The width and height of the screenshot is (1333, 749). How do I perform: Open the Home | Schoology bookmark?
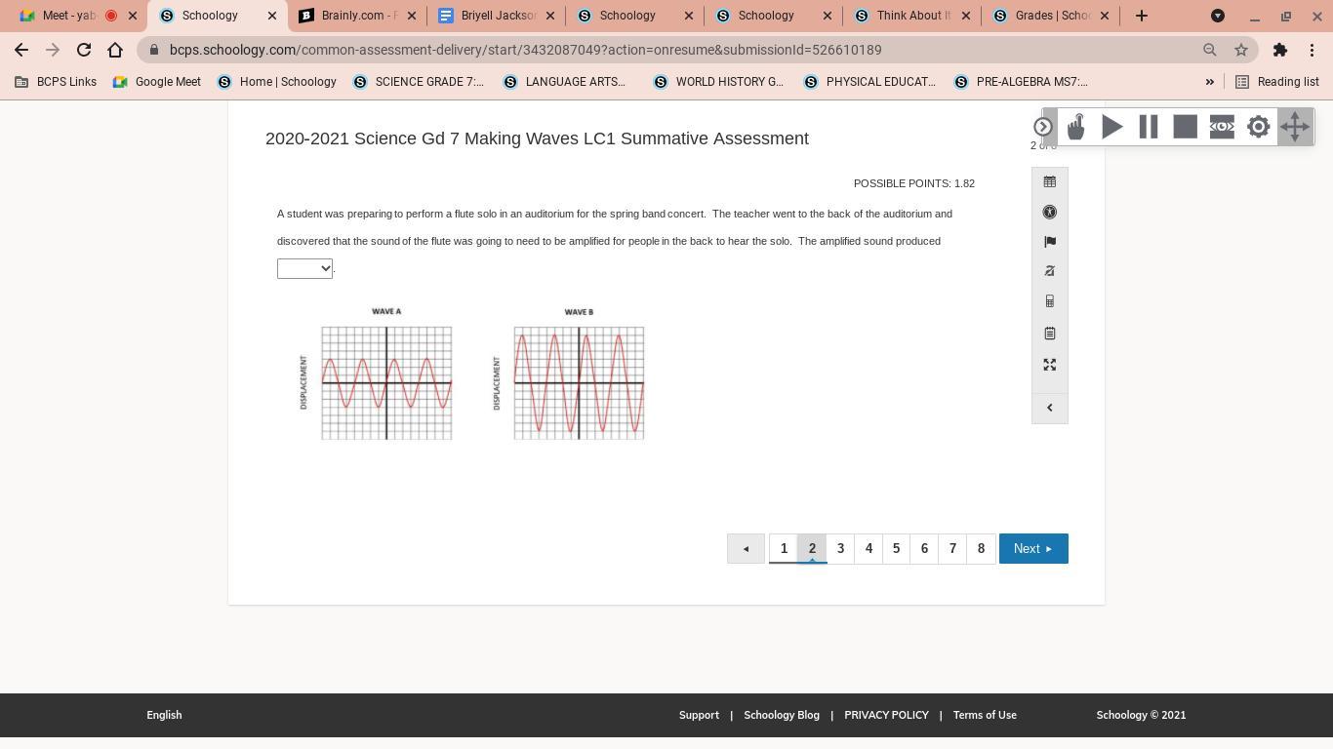click(277, 82)
